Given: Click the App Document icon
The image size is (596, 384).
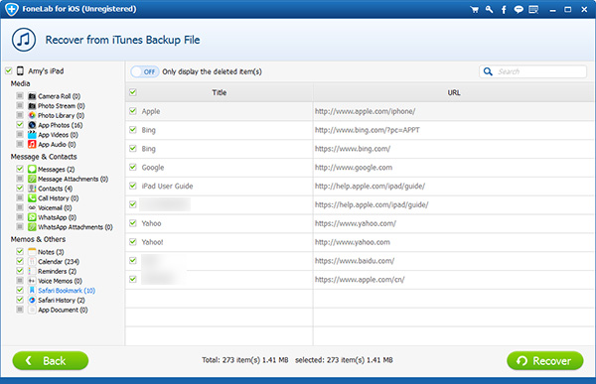Looking at the screenshot, I should [32, 310].
